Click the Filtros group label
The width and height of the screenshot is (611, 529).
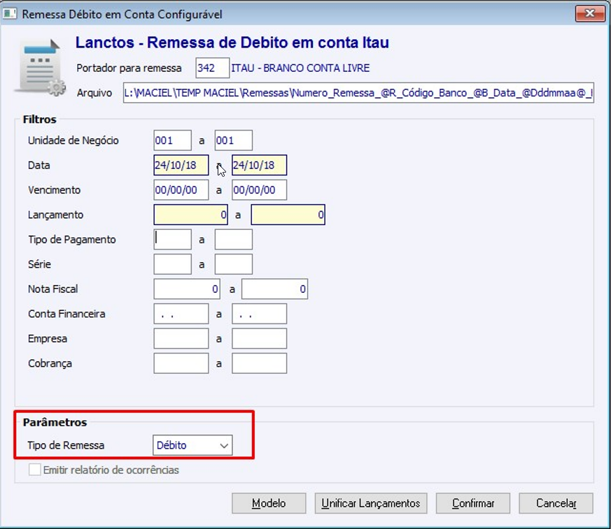click(x=40, y=119)
